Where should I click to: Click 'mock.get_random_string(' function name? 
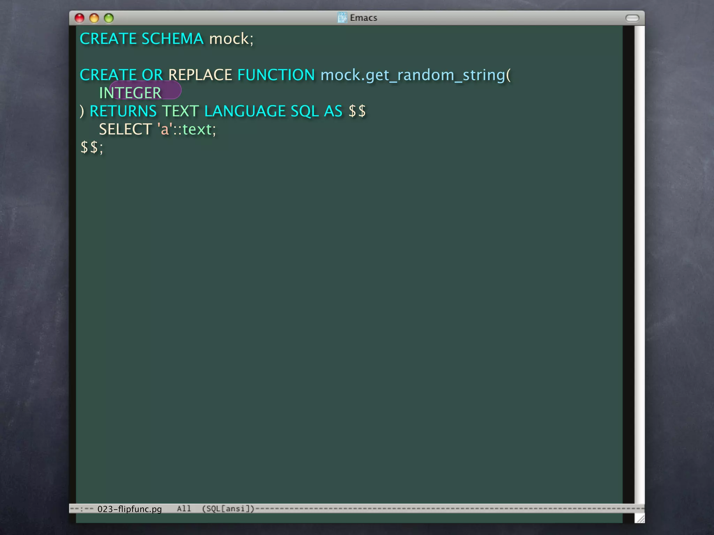point(416,76)
